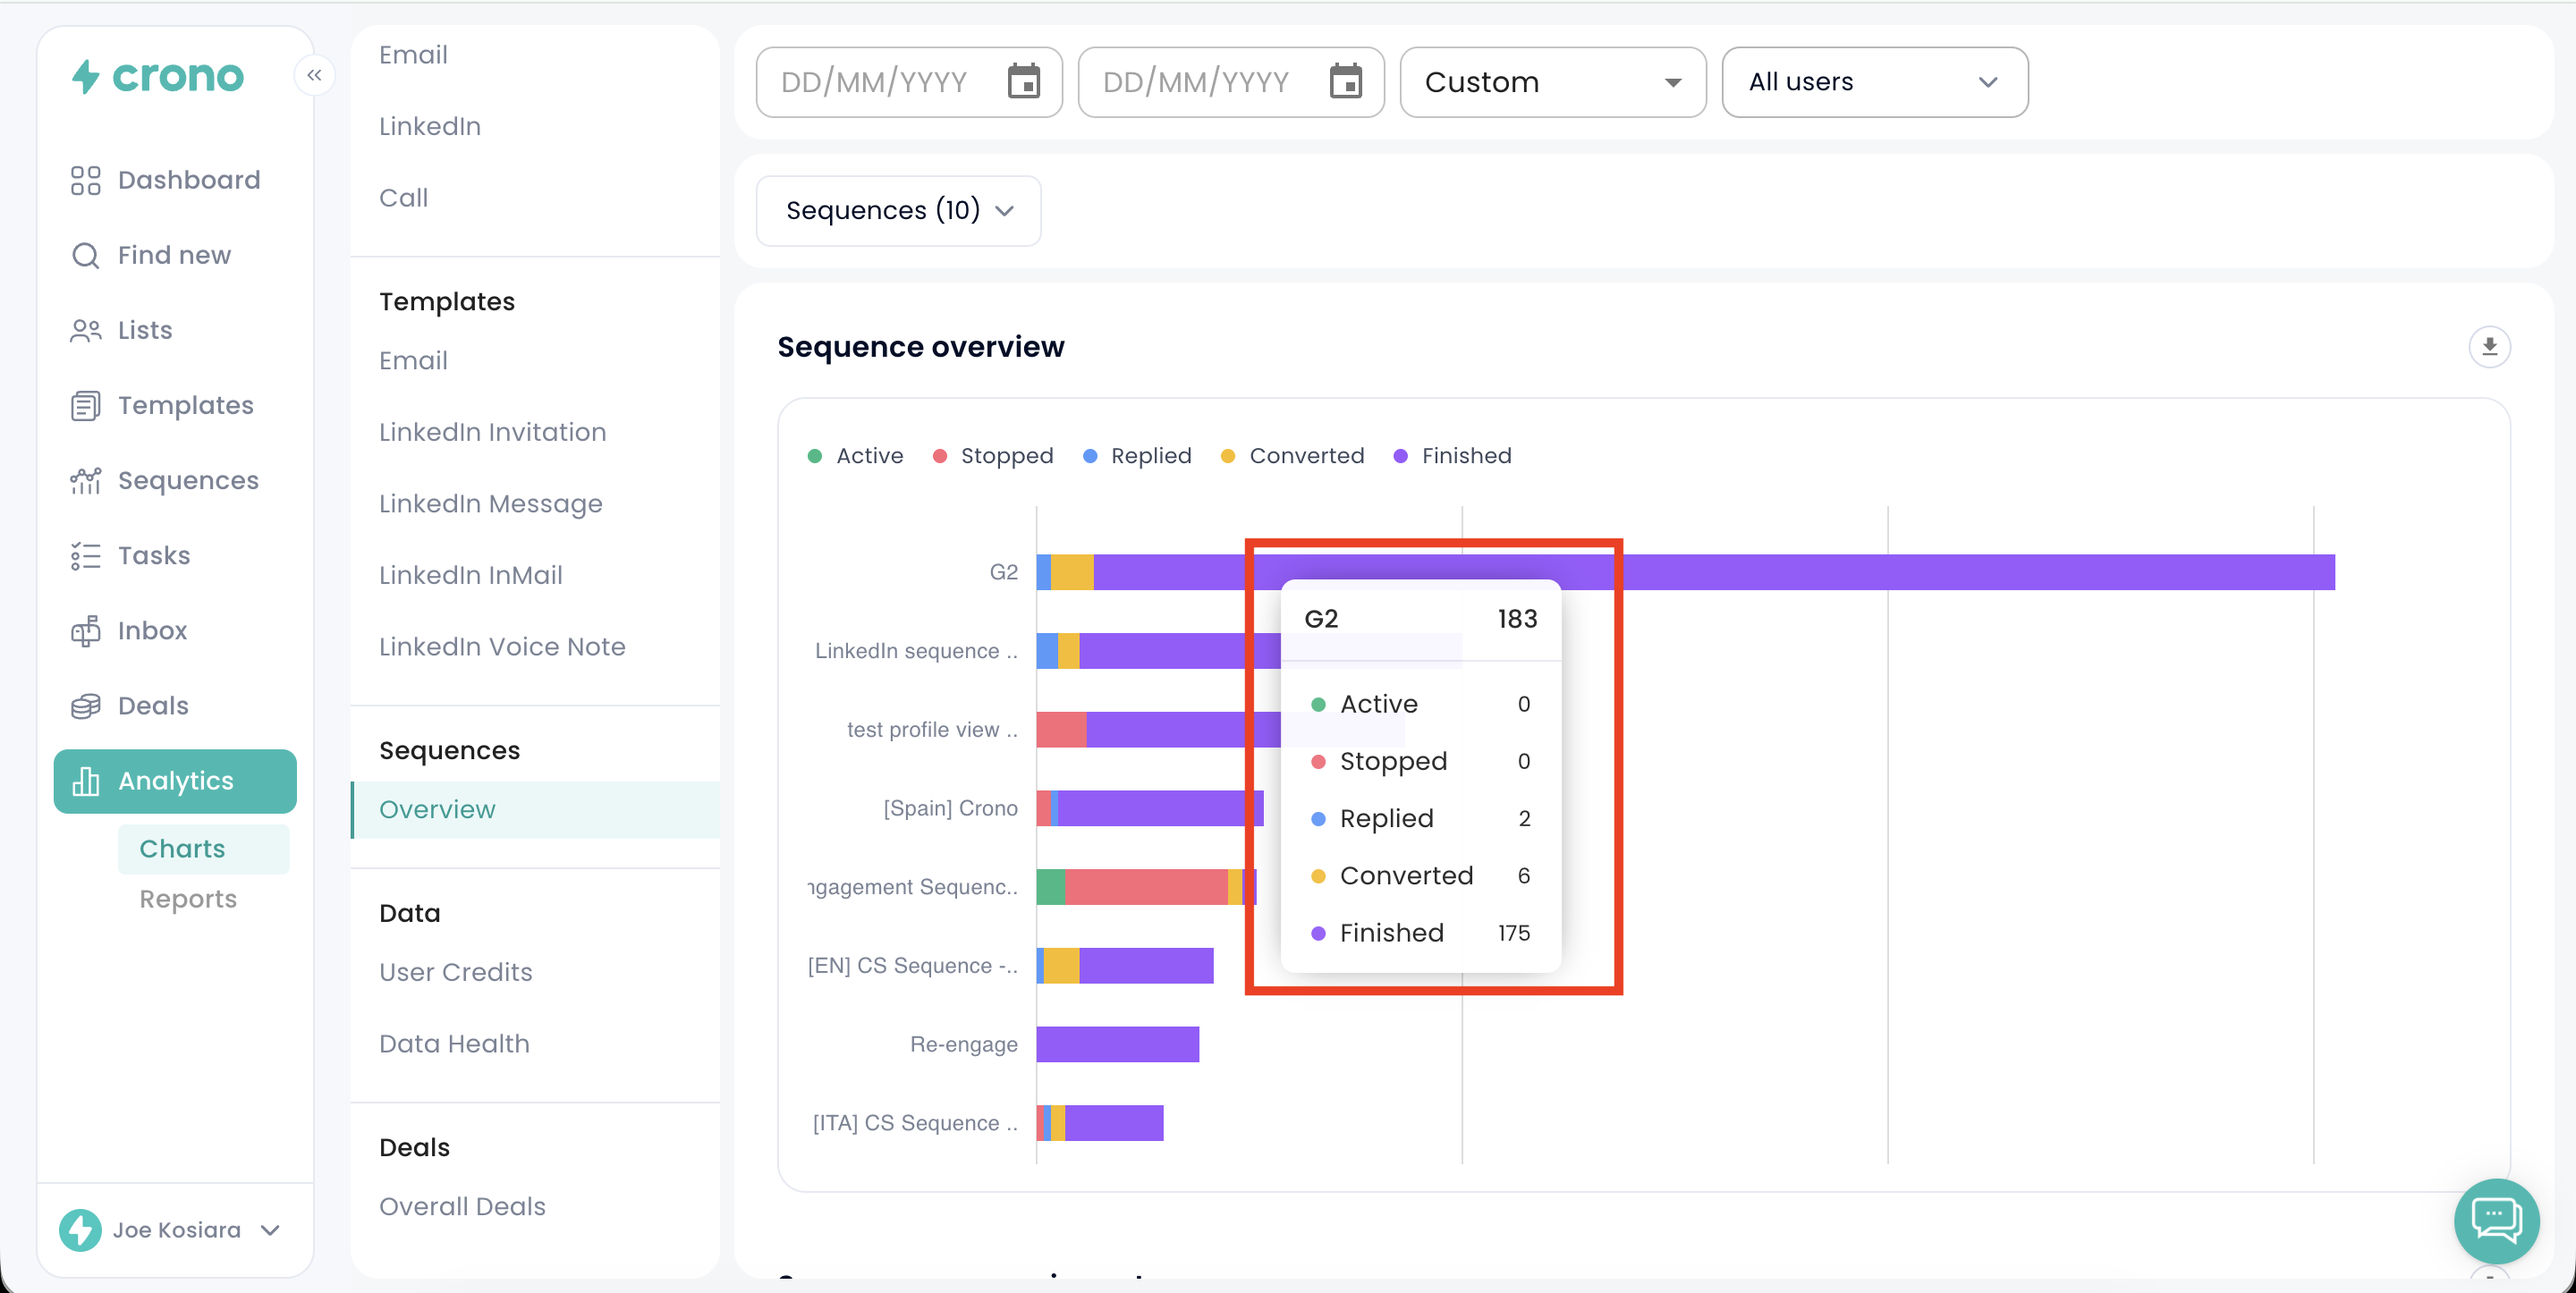
Task: Click the first DD/MM/YYYY date field
Action: (x=875, y=82)
